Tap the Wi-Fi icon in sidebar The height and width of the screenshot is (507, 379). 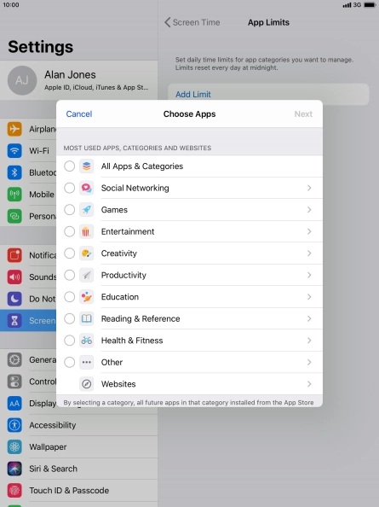point(14,151)
